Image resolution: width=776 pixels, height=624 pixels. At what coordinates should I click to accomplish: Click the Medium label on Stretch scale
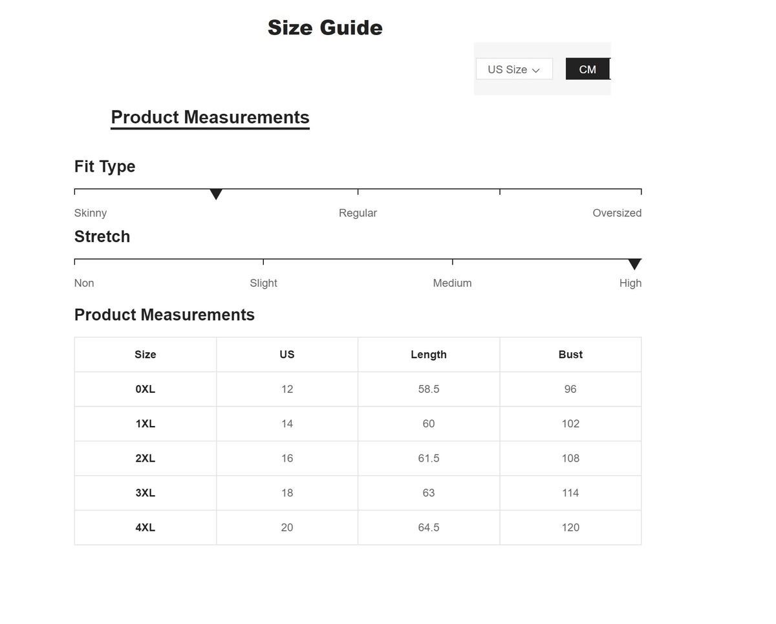tap(452, 283)
